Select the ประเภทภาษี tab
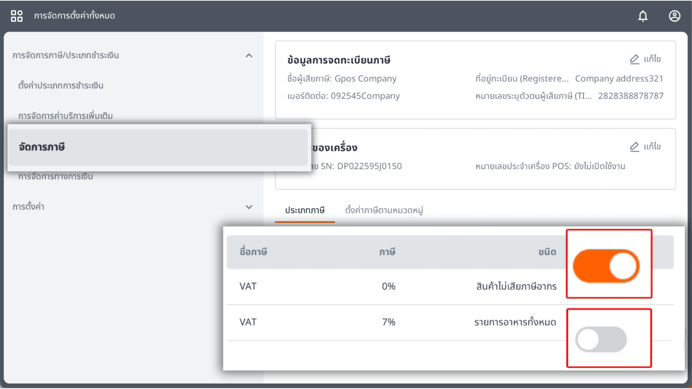 305,210
